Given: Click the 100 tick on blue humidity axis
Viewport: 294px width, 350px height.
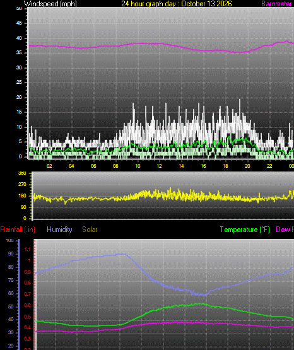Looking at the screenshot, I should point(9,241).
